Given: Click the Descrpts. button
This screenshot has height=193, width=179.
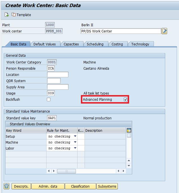Looking at the screenshot, I should (21, 186).
